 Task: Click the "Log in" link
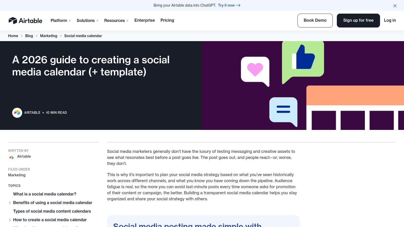click(x=390, y=20)
